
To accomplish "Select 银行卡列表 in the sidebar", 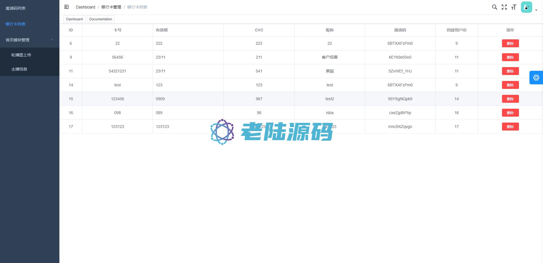I will [16, 24].
